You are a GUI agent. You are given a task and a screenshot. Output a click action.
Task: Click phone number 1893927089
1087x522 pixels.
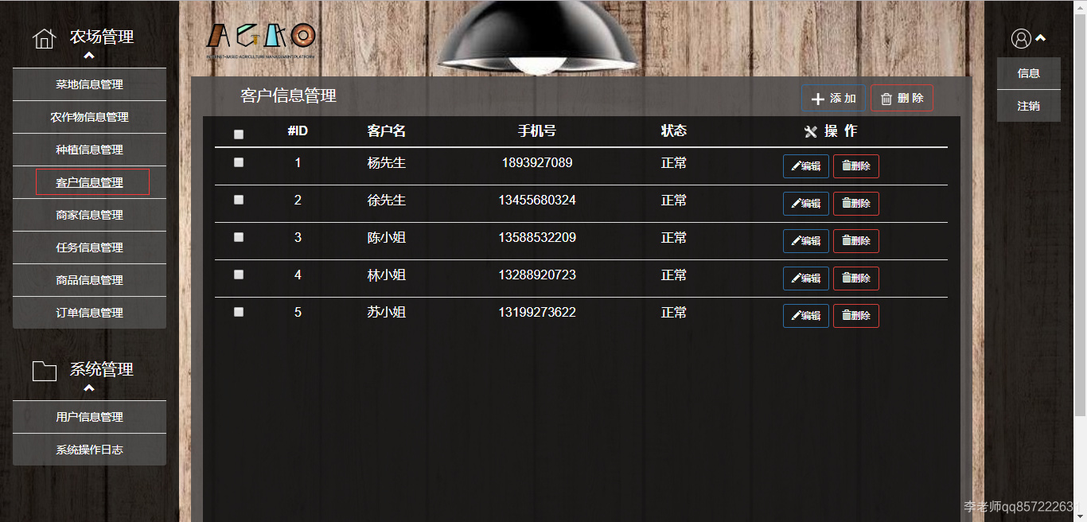[x=537, y=162]
